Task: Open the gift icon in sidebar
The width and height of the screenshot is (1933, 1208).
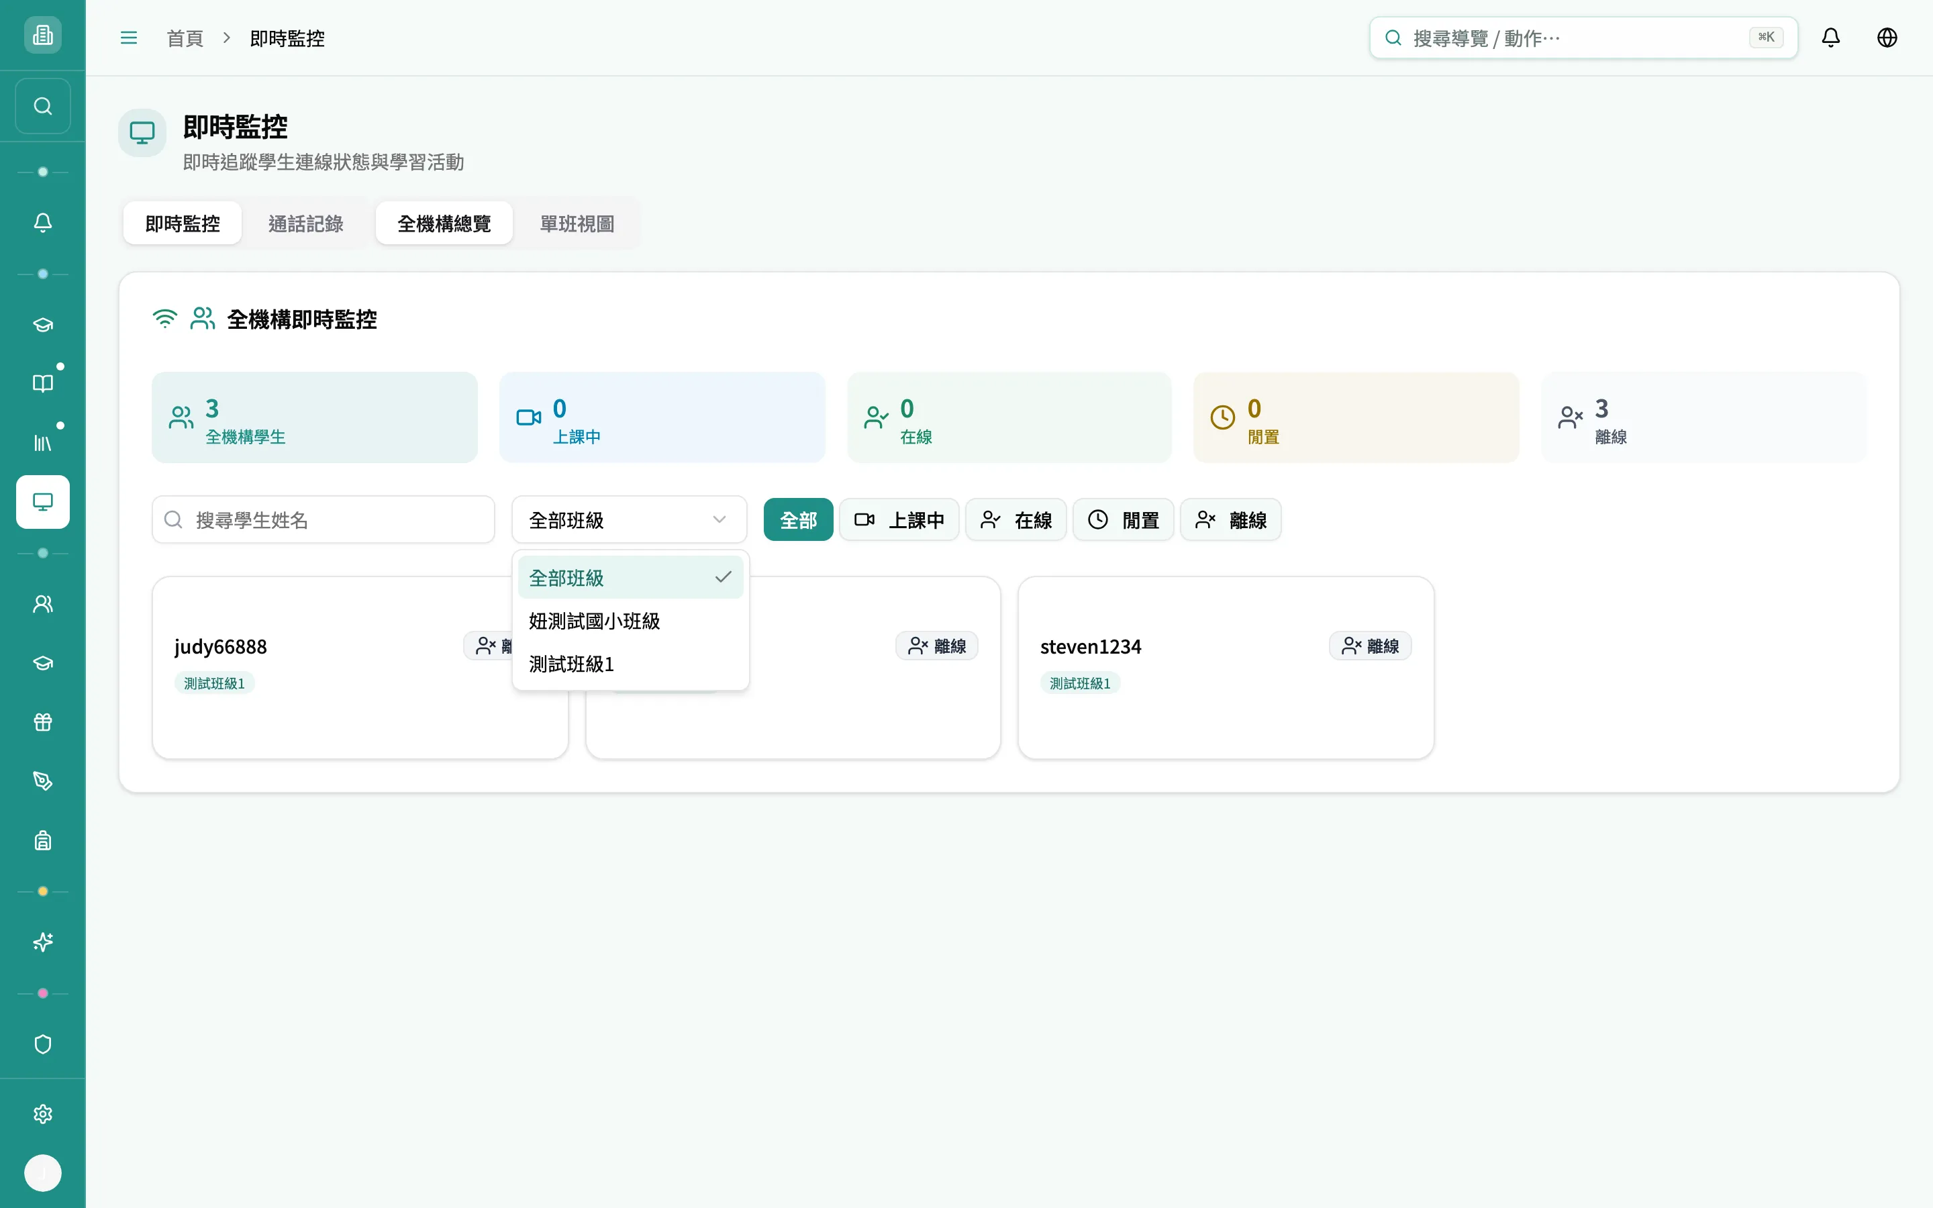Action: [42, 722]
